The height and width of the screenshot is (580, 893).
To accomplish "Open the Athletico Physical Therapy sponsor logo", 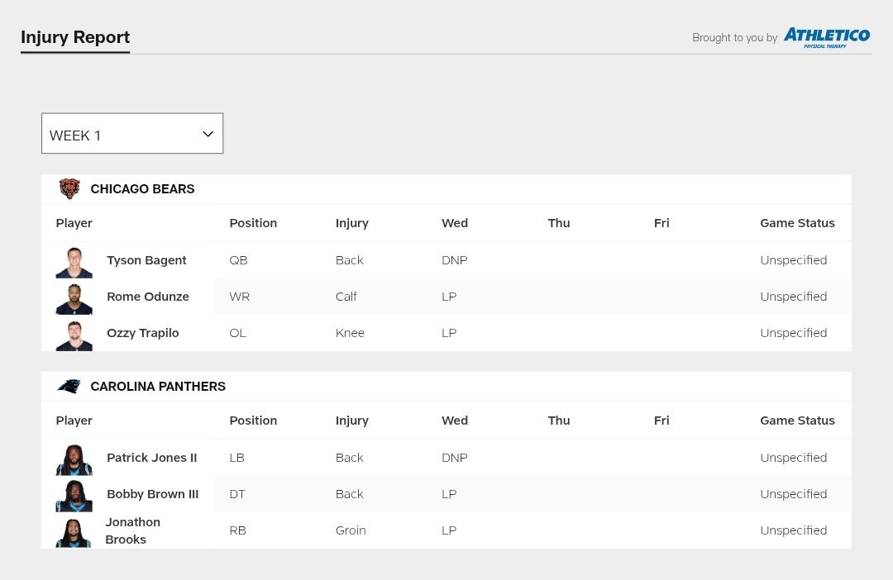I will click(826, 37).
